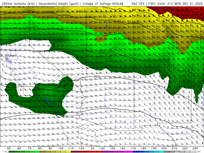Click the 10620 height contour label
Viewport: 204px width, 153px height.
(x=96, y=76)
